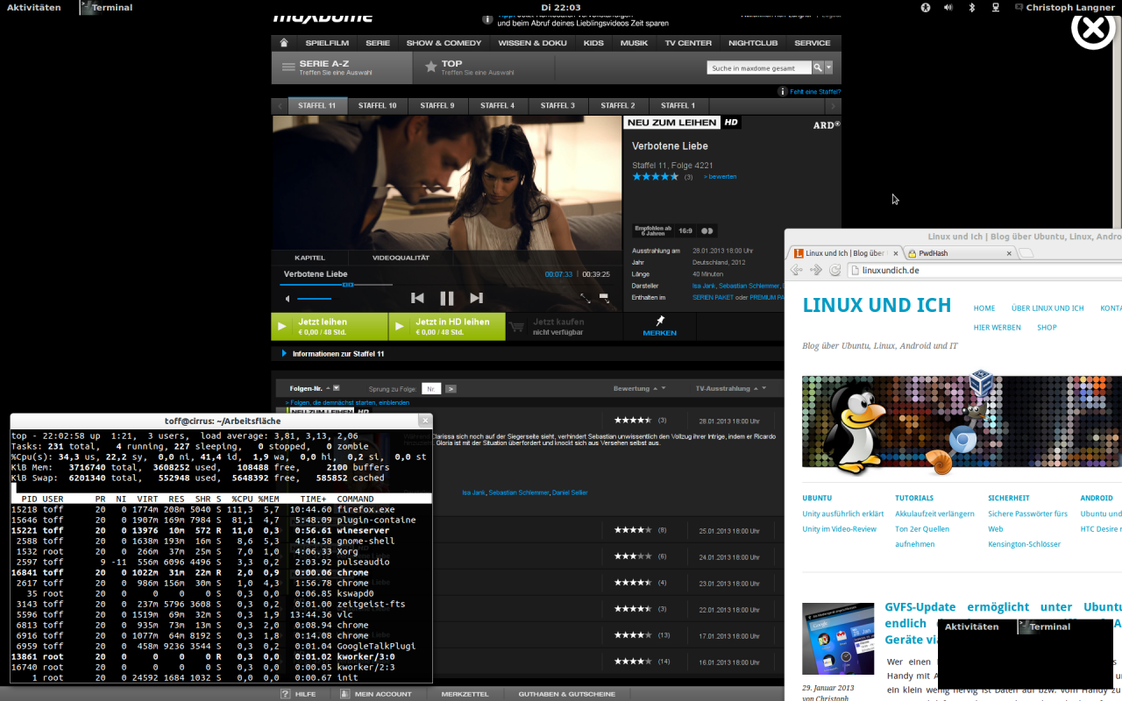
Task: Pause the Verbotene Liebe video
Action: click(x=447, y=298)
